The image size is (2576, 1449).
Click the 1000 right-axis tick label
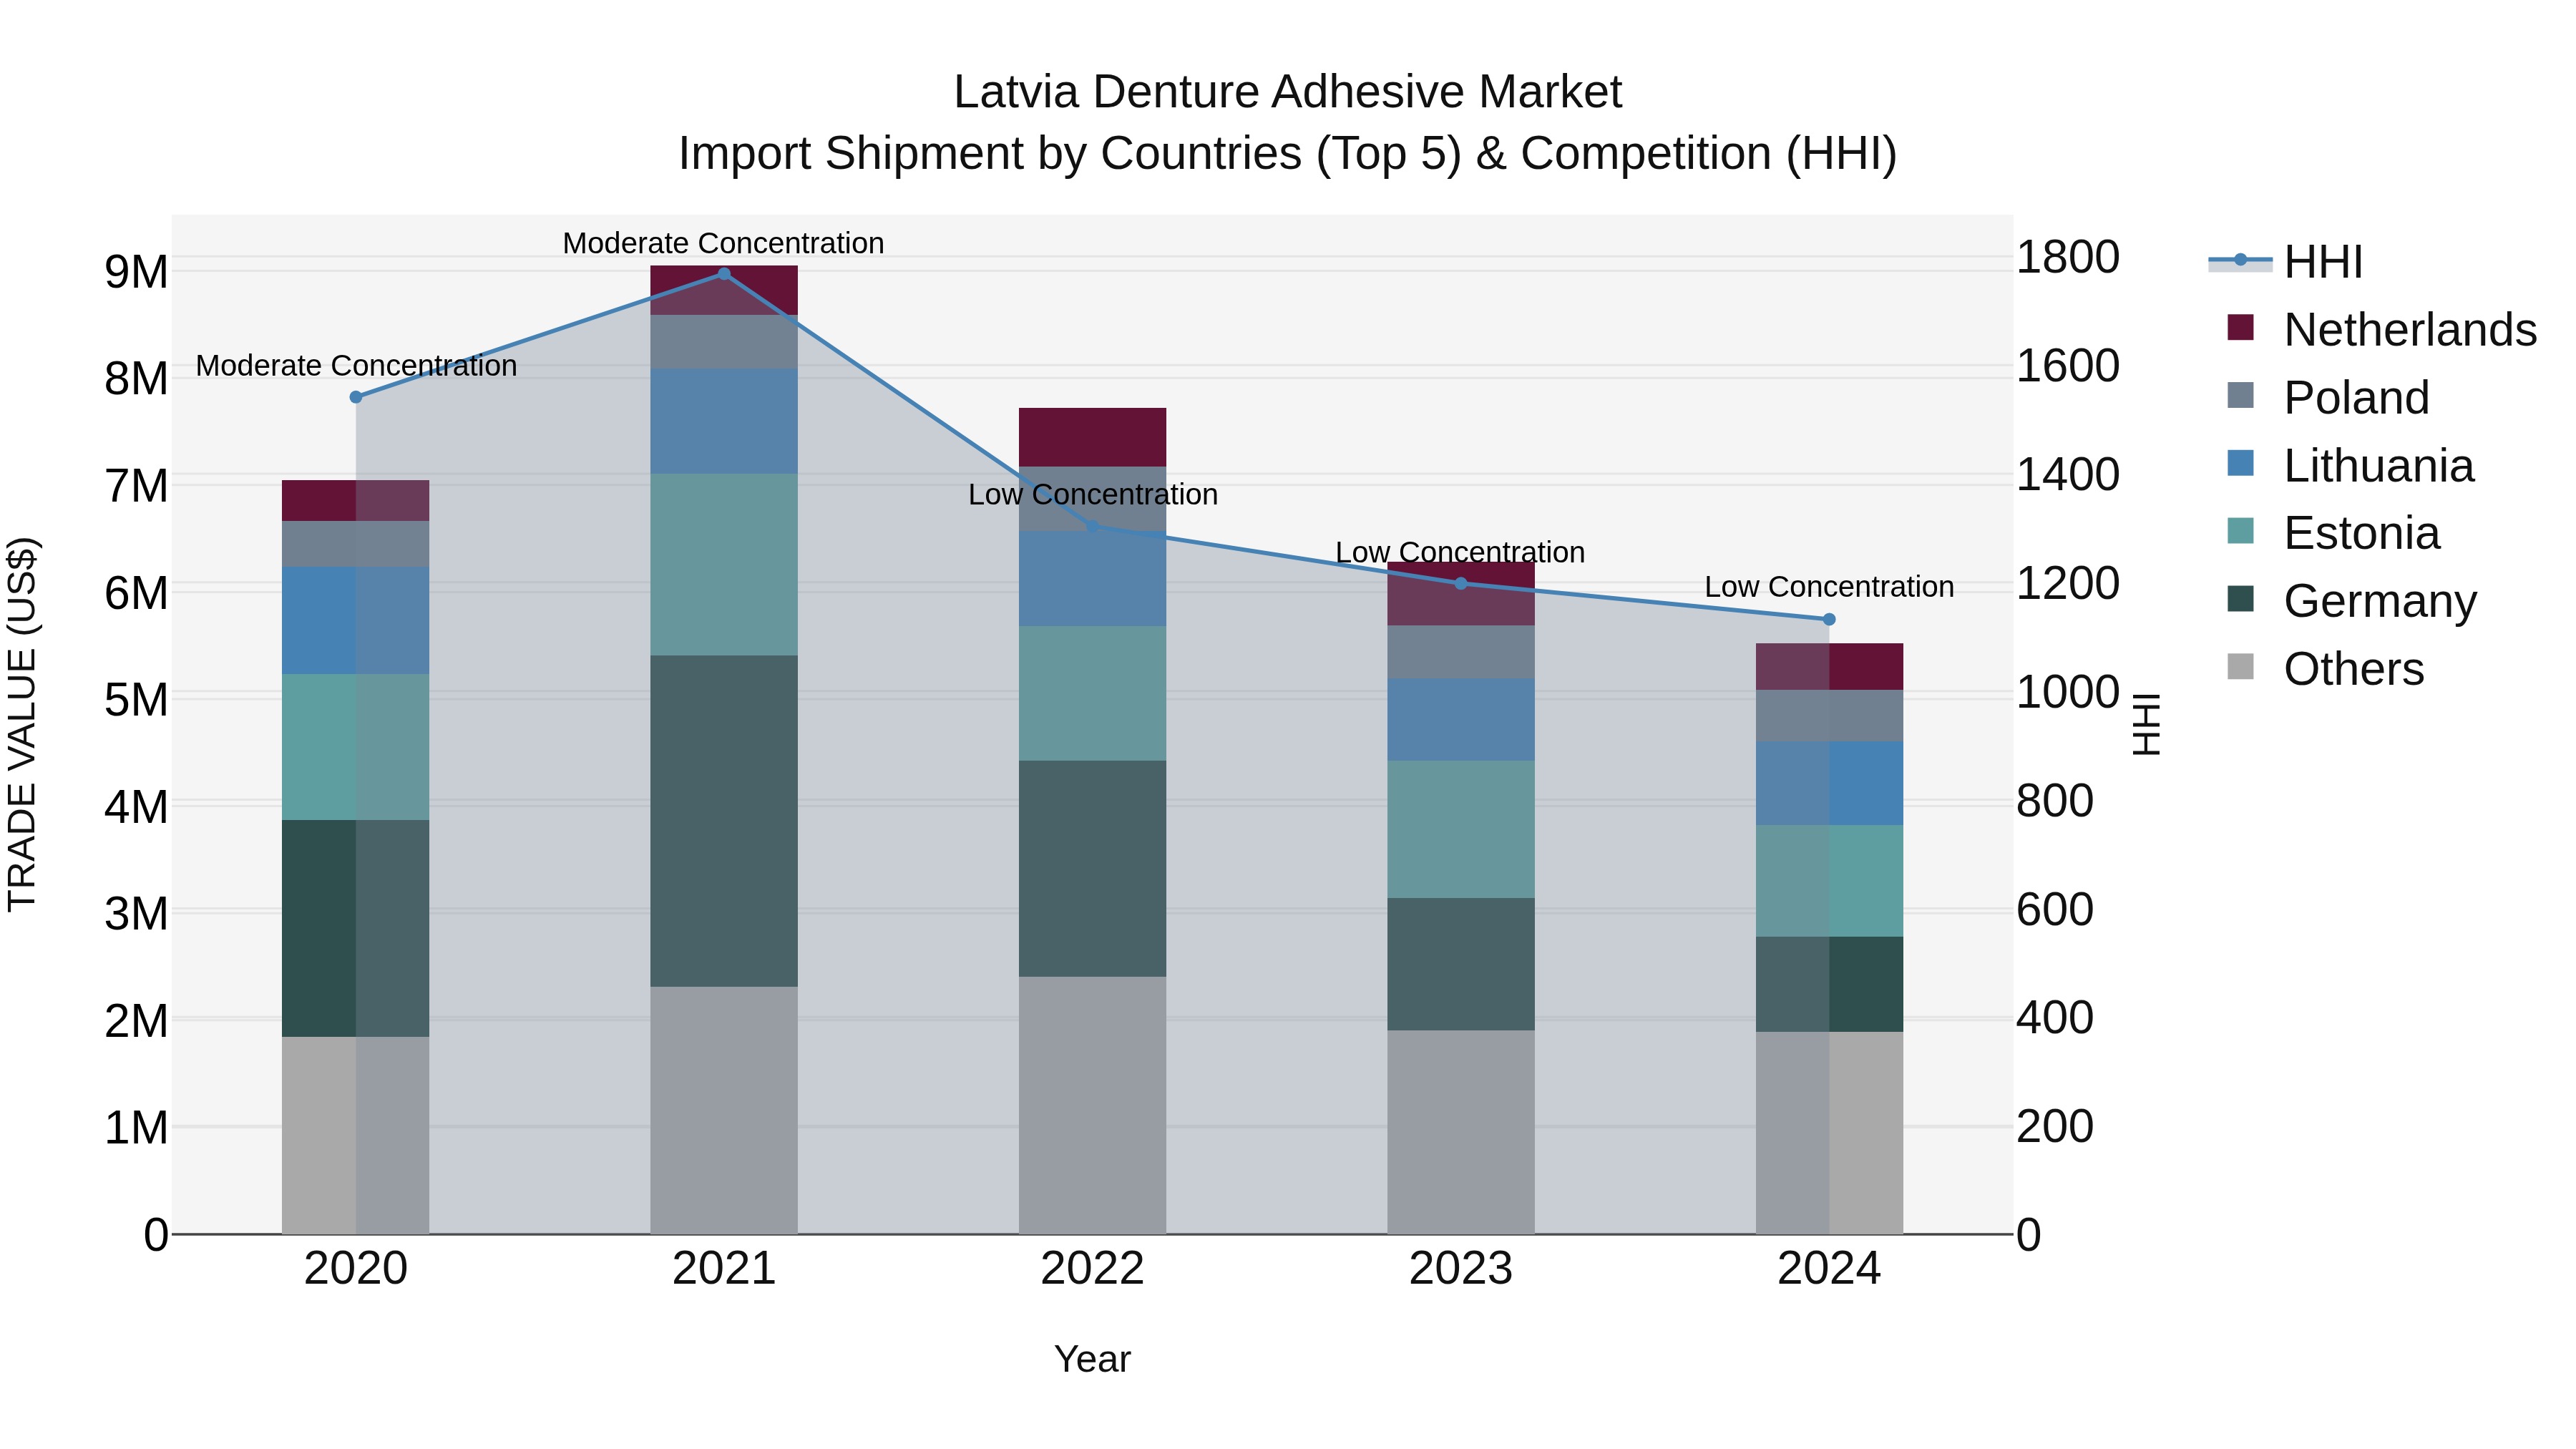click(2068, 692)
